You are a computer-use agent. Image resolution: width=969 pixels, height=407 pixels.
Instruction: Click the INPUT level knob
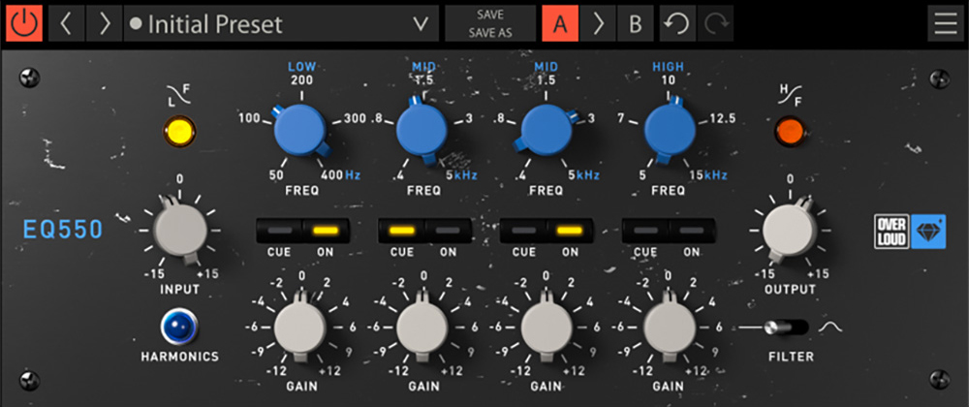coord(180,230)
